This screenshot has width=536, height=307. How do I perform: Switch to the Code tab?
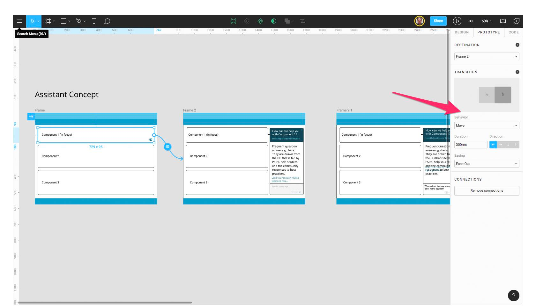click(x=513, y=32)
